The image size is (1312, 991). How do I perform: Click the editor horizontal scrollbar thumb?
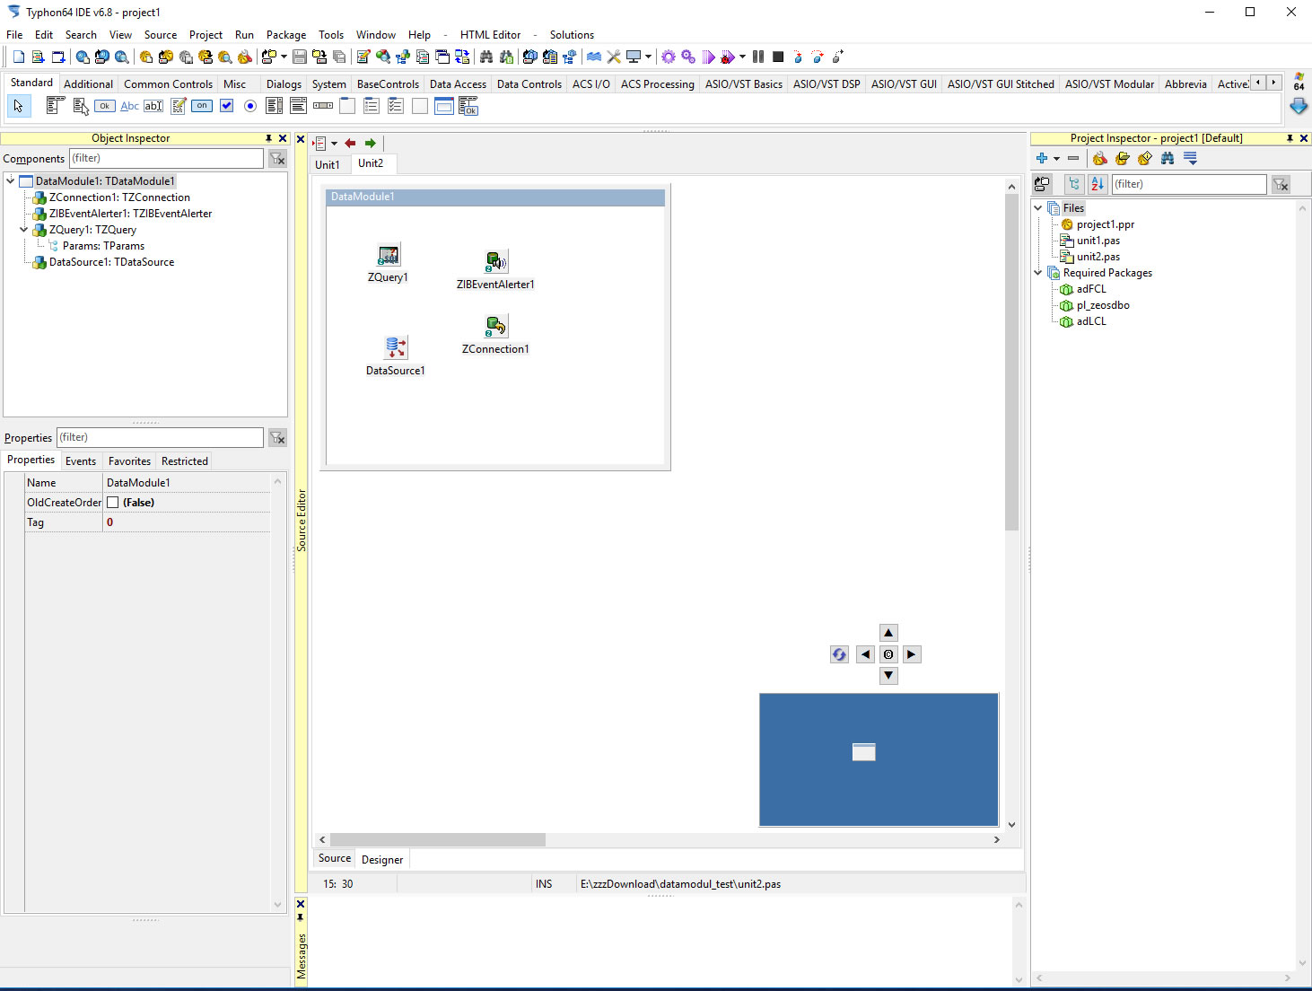(x=438, y=839)
